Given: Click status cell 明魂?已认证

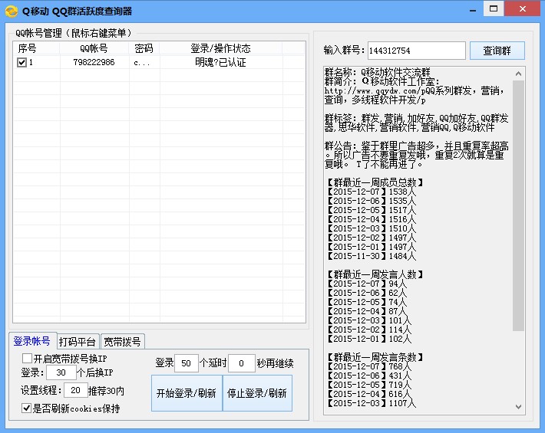Looking at the screenshot, I should point(220,62).
